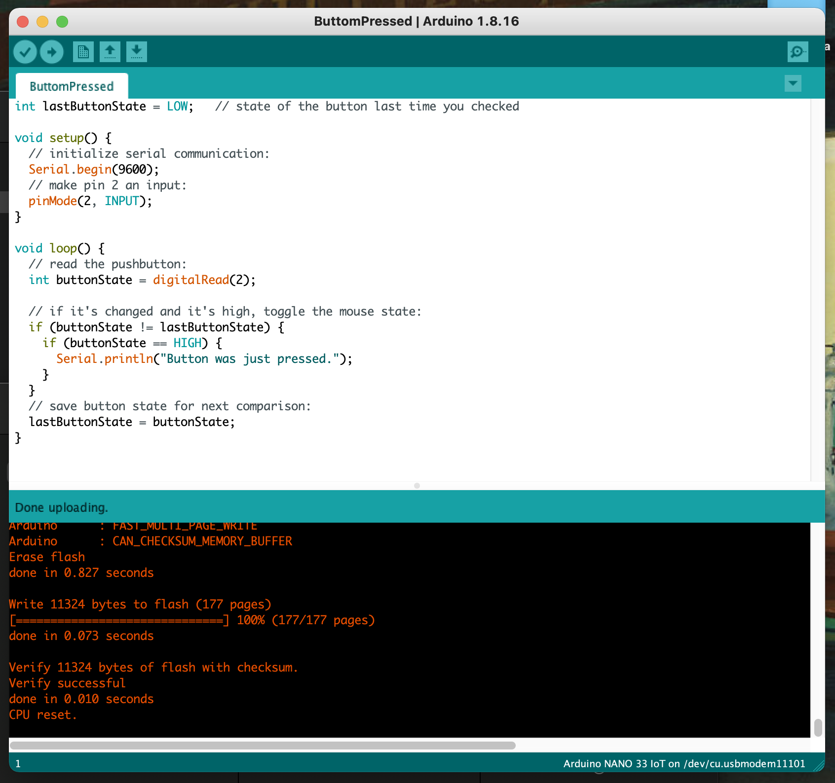Click the 'Serial.begin(9600);' code line
The image size is (835, 783).
tap(94, 170)
